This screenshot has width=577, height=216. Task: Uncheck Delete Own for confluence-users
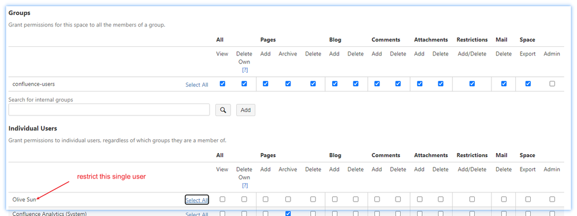tap(244, 84)
